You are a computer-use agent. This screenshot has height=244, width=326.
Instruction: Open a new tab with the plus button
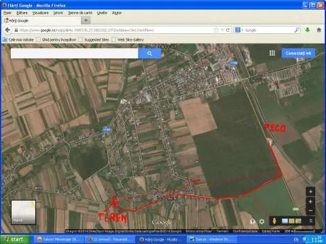pyautogui.click(x=86, y=20)
